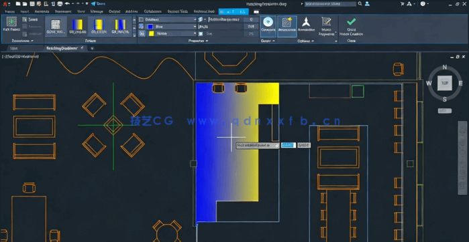Open the Blue gradient color one dropdown
This screenshot has width=469, height=242.
[x=170, y=27]
